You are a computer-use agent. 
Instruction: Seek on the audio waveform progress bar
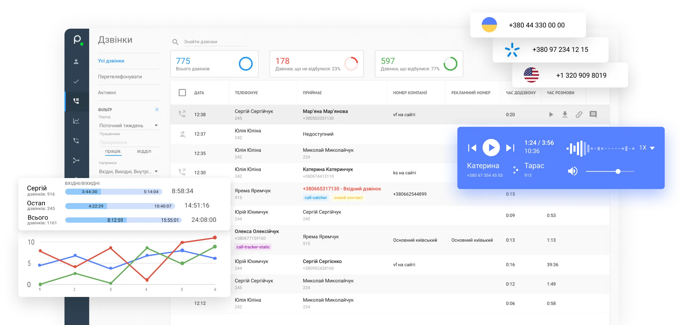coord(600,148)
